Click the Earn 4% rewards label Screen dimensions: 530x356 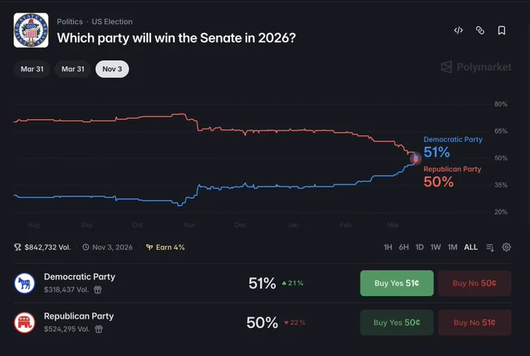(165, 247)
